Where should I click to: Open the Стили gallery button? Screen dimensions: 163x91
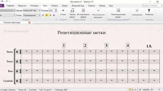pos(63,13)
